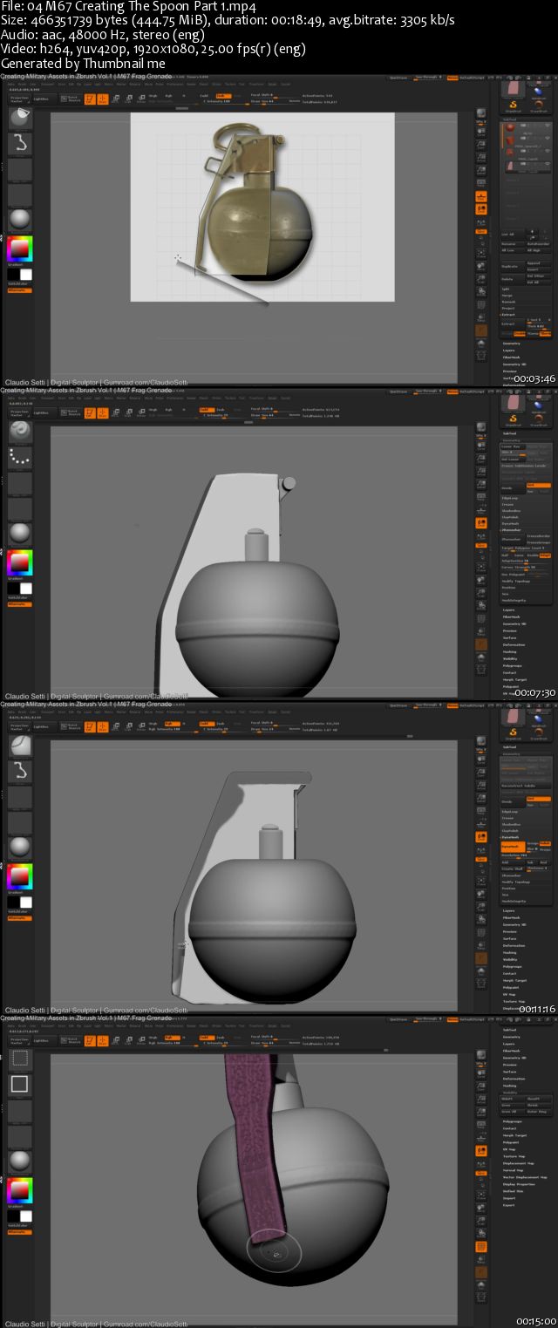Select the active tool thumbnail in 00:03:46 frame
Viewport: 558px width, 1328px height.
coord(514,88)
